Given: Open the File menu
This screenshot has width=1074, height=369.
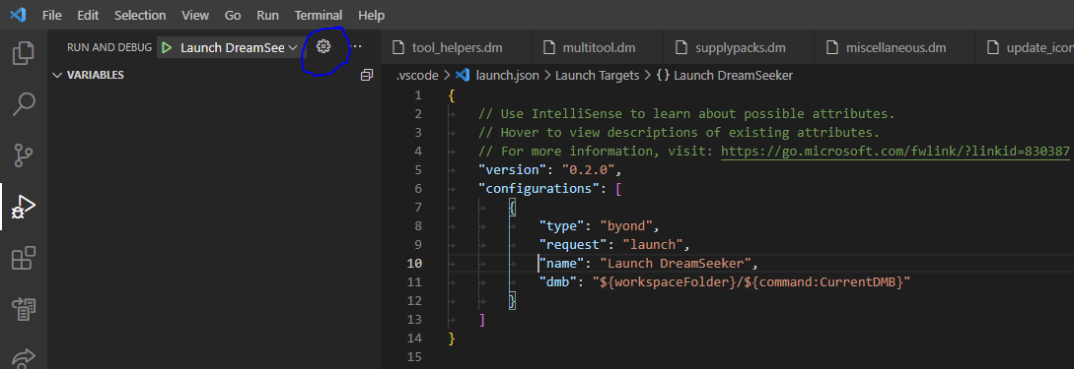Looking at the screenshot, I should (x=52, y=15).
